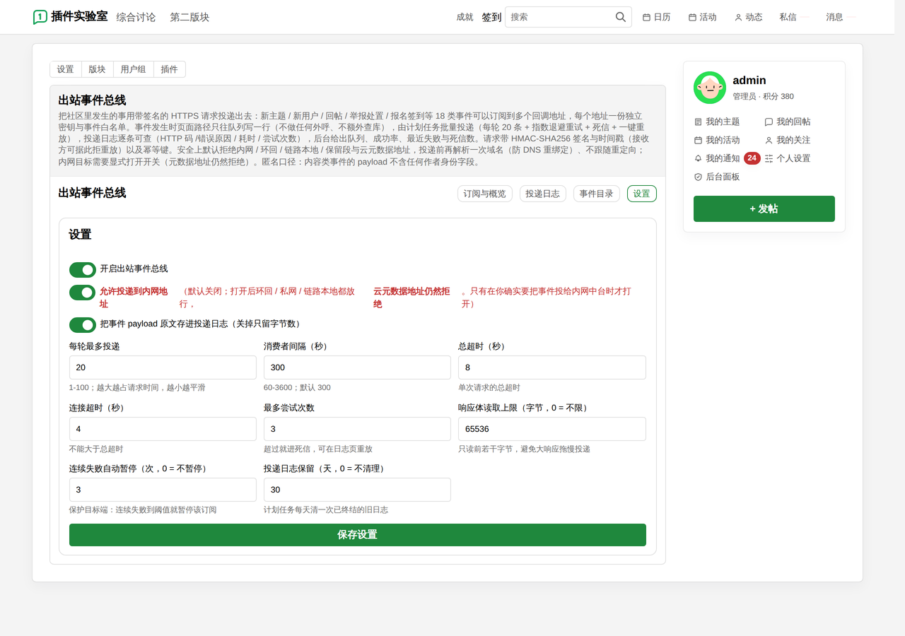Switch to 订阅与概览 tab
Screen dimensions: 905x636
[484, 194]
